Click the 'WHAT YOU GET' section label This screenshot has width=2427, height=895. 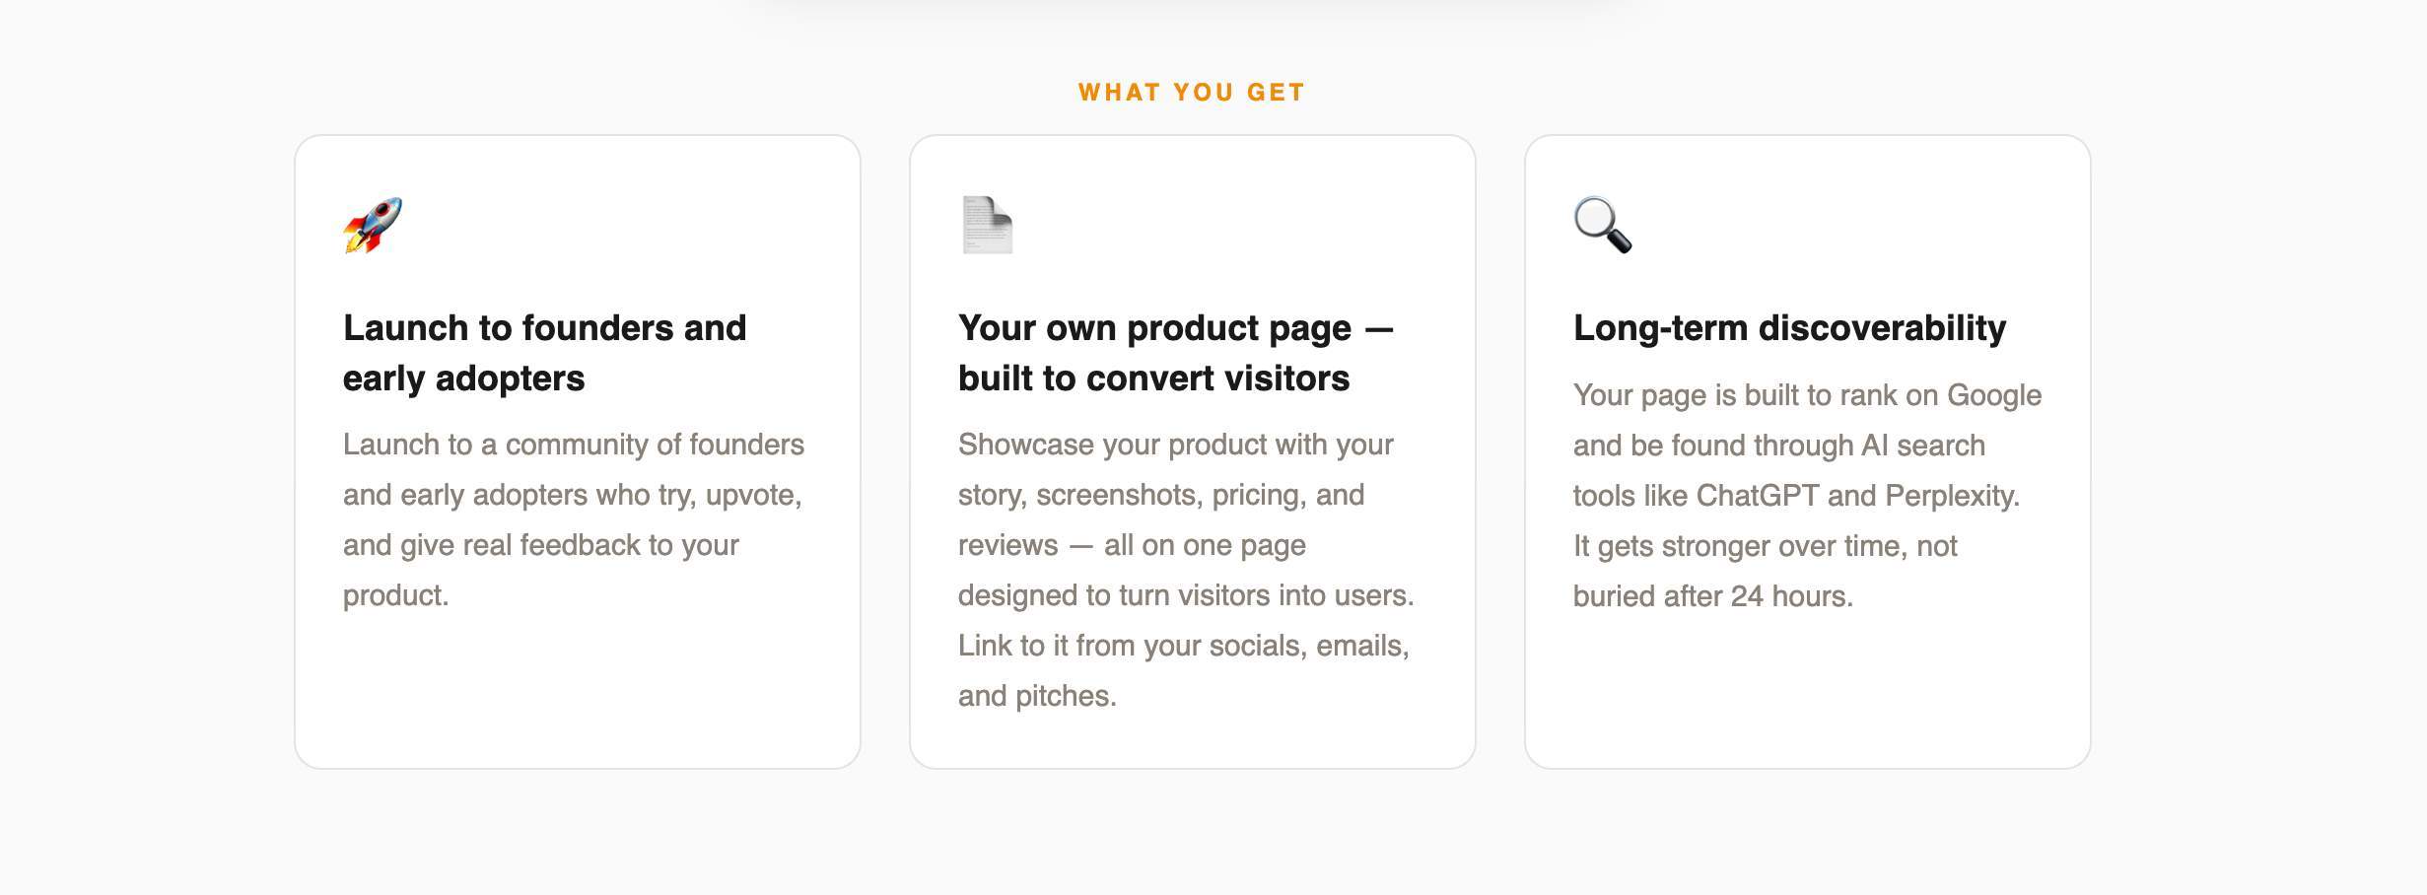(x=1192, y=93)
